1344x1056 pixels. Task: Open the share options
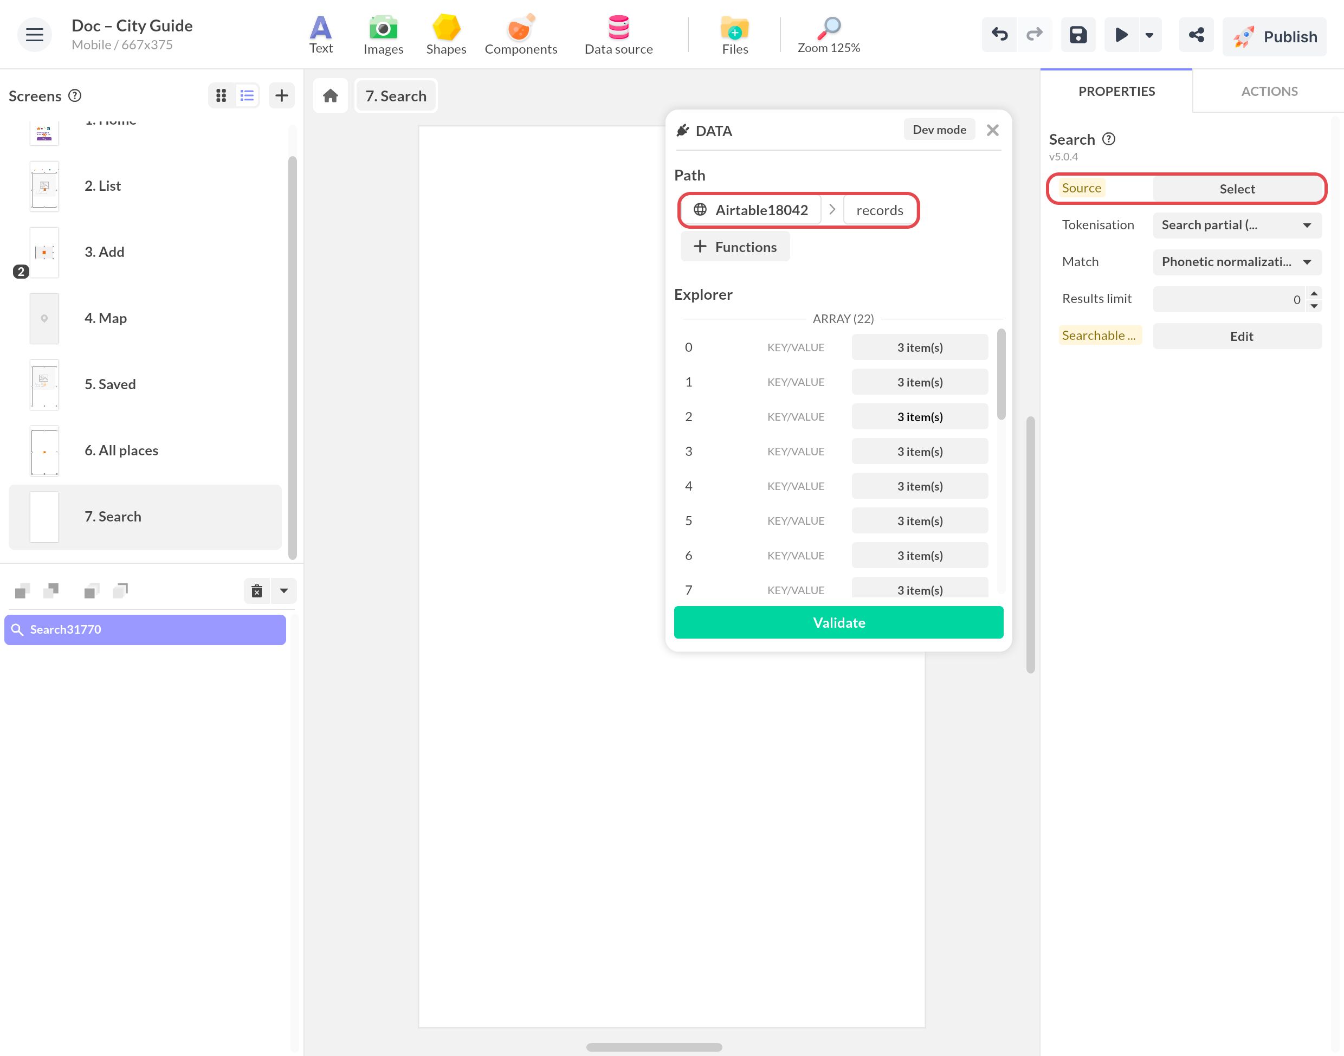click(x=1196, y=35)
